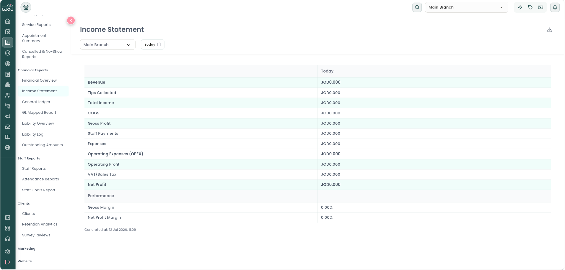Download the income statement via download icon
This screenshot has width=565, height=270.
click(550, 30)
